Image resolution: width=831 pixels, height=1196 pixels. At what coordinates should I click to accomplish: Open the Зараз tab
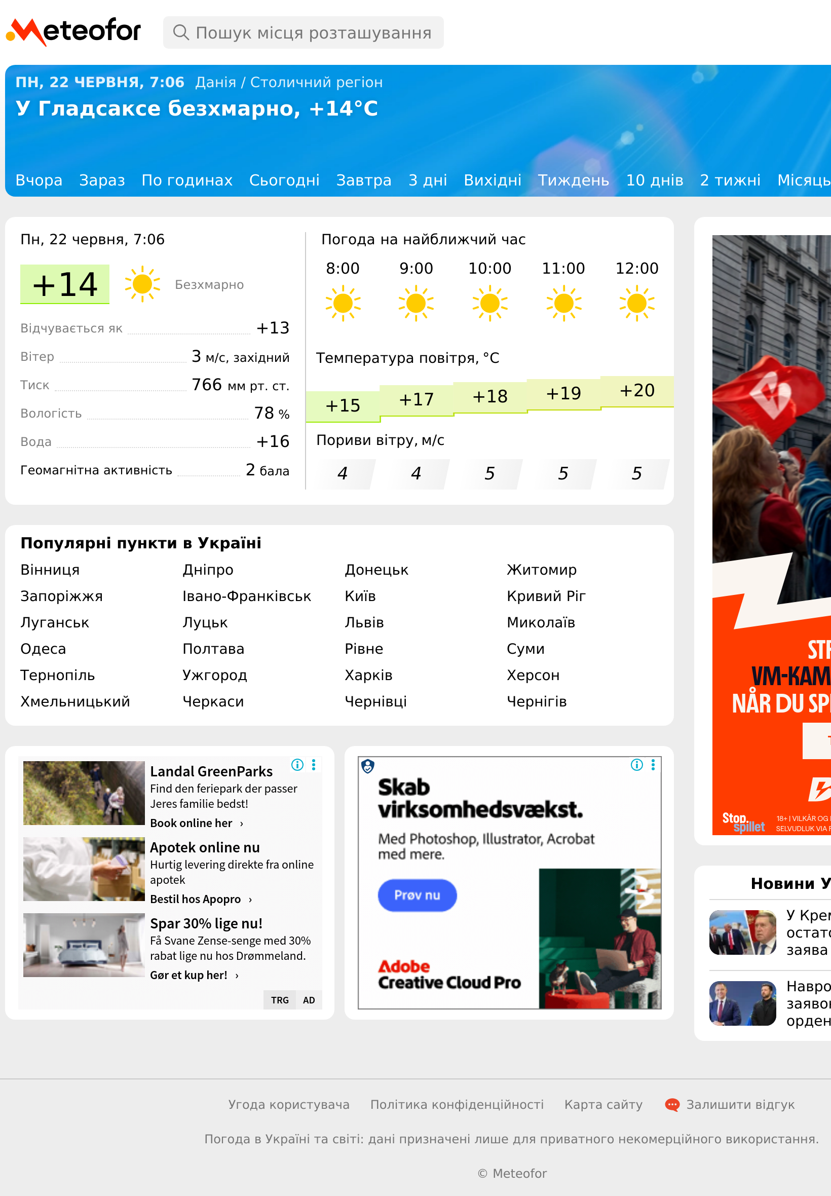click(x=102, y=180)
